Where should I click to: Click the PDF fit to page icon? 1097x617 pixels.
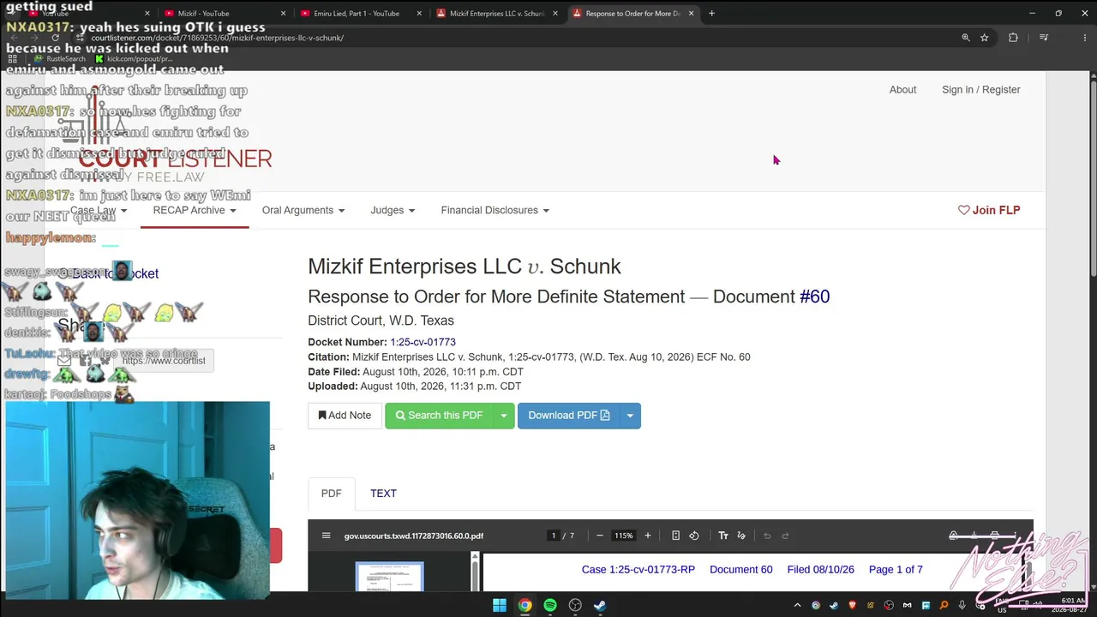tap(675, 536)
